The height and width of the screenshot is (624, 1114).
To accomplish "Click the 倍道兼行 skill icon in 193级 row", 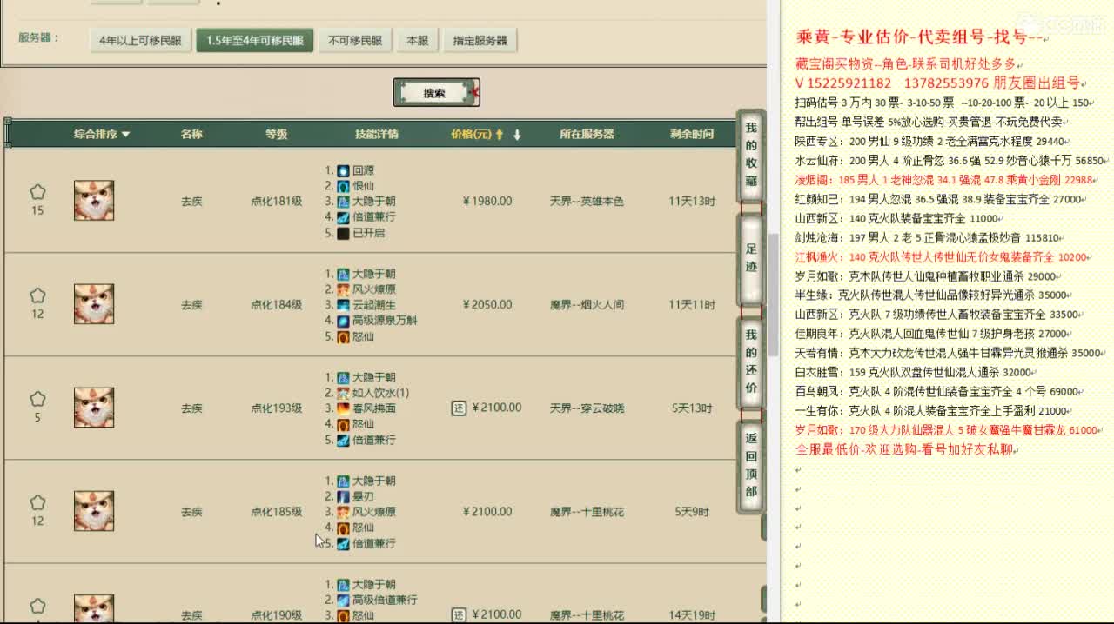I will point(343,440).
